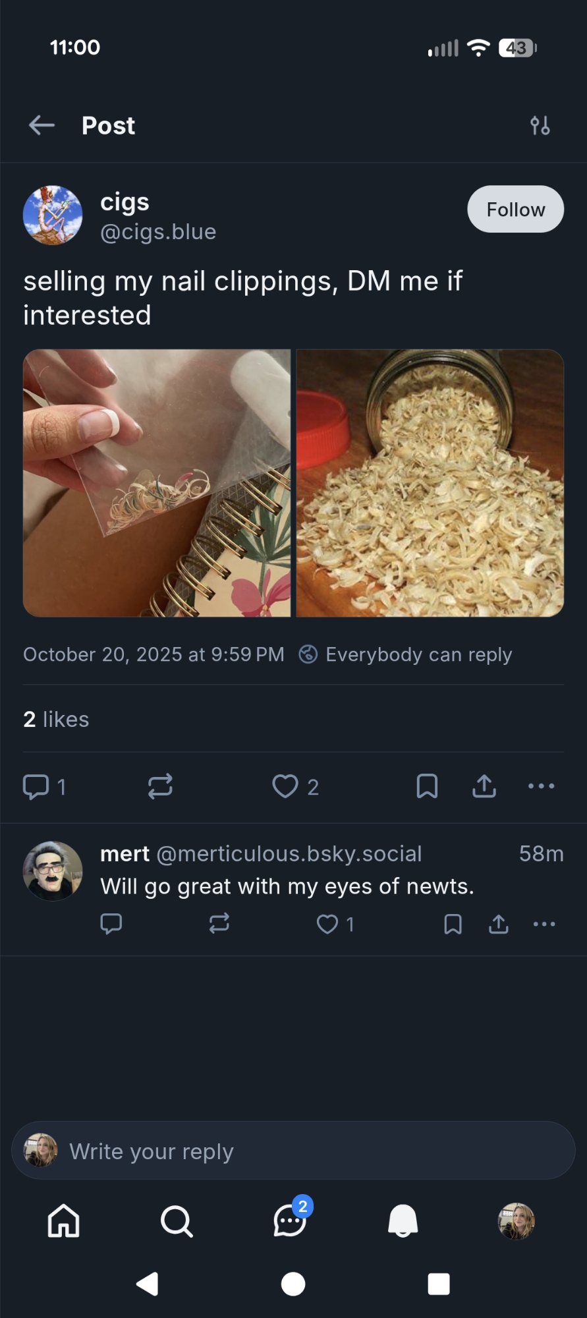Open more options on mert's reply
The width and height of the screenshot is (587, 1318).
click(x=544, y=924)
